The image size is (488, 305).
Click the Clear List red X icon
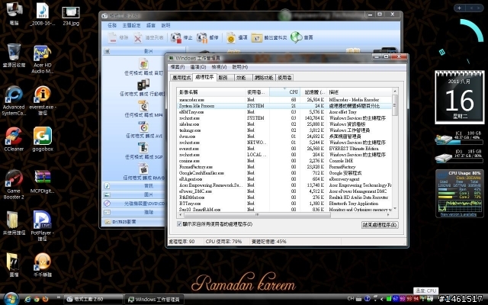(138, 38)
